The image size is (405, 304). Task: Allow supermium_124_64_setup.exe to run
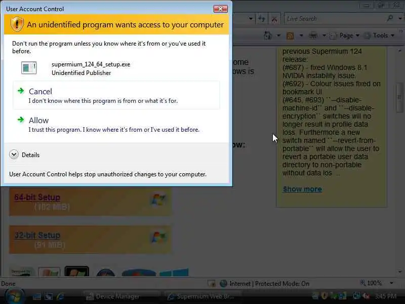[x=116, y=124]
